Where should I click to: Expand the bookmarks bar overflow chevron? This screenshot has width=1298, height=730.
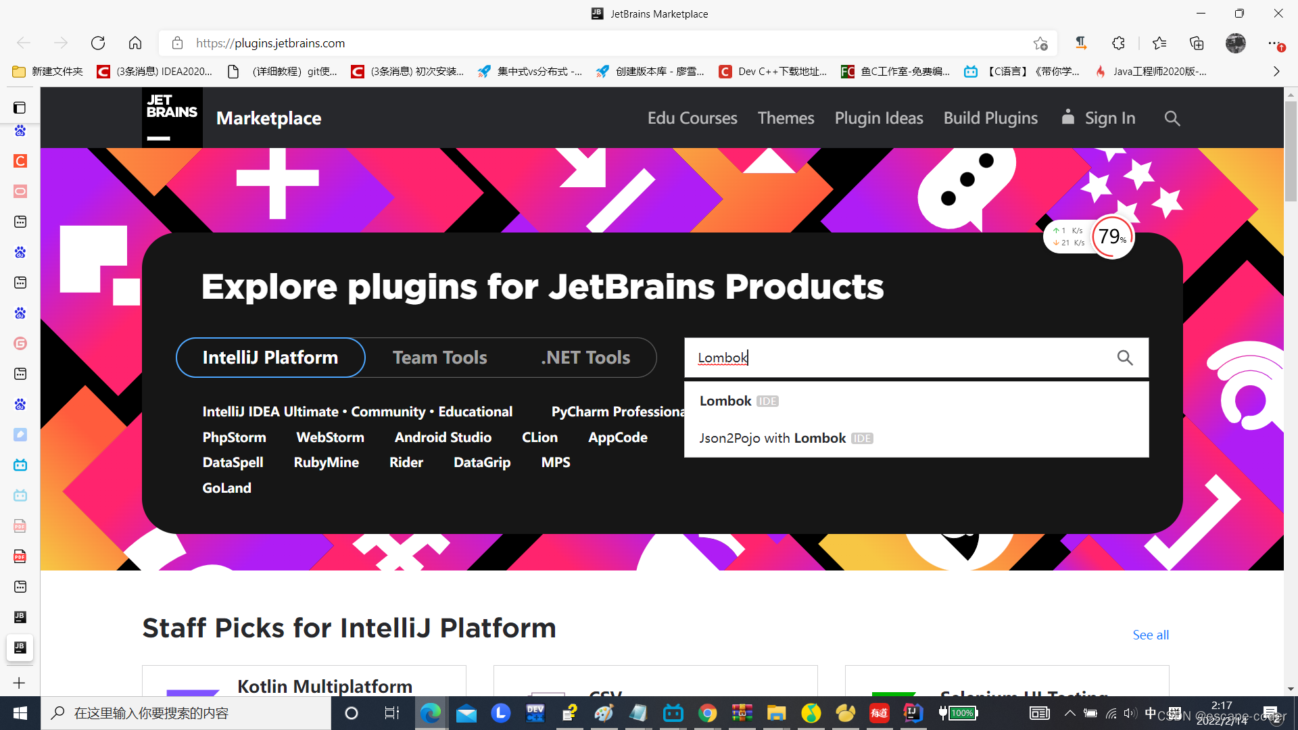pyautogui.click(x=1276, y=72)
